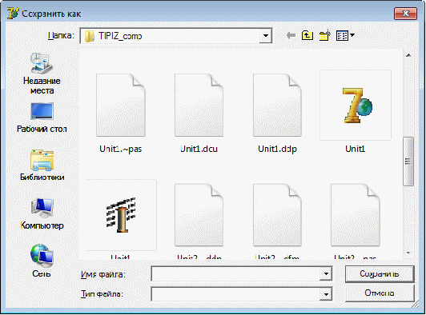Select the Unit1 Delphi project icon

[356, 106]
